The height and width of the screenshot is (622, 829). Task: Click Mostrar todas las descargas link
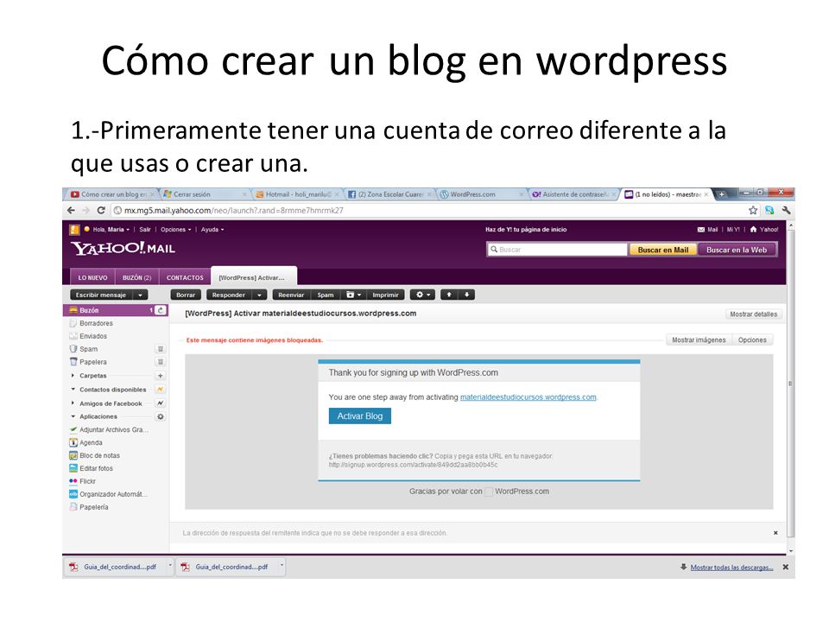pyautogui.click(x=731, y=567)
